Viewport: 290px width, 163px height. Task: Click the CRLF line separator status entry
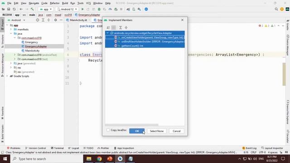(253, 153)
